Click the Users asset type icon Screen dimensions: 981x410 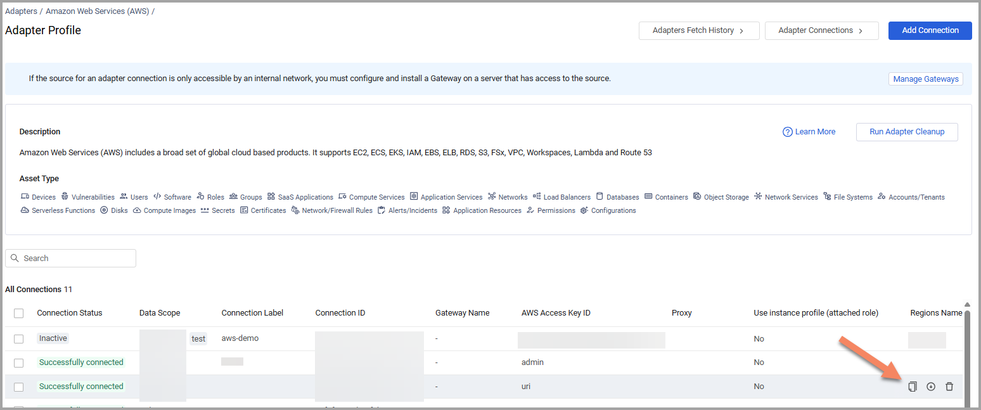[124, 196]
